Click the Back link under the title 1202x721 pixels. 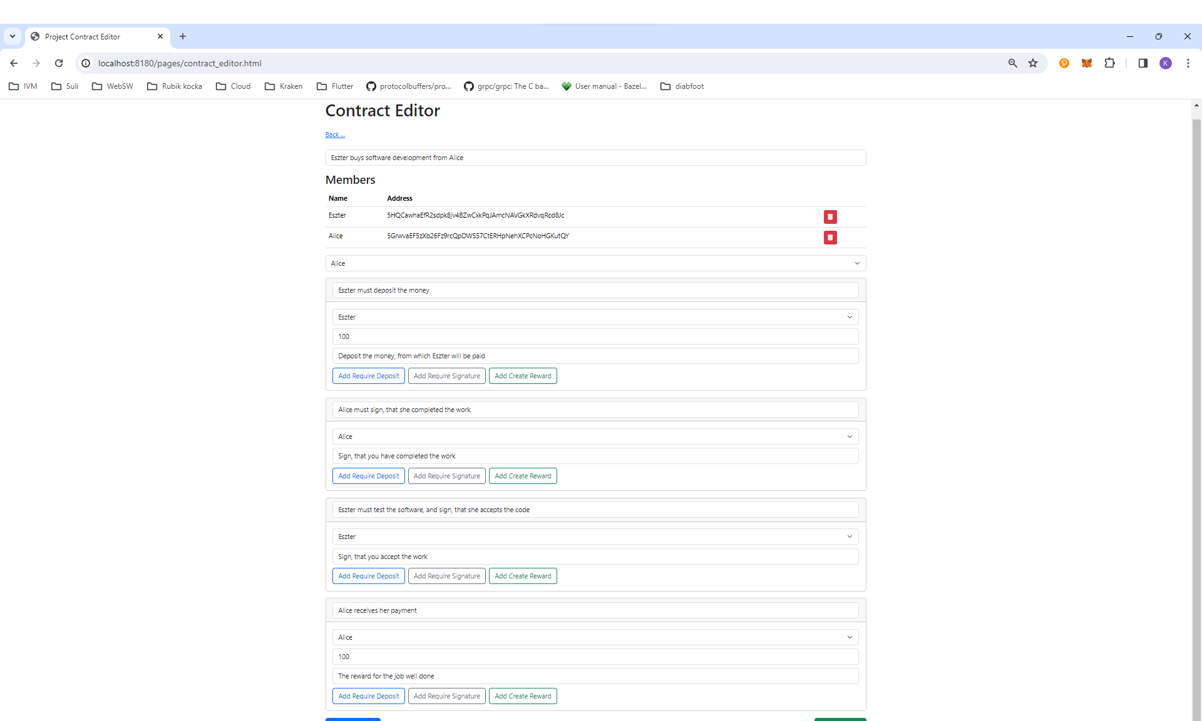coord(335,135)
